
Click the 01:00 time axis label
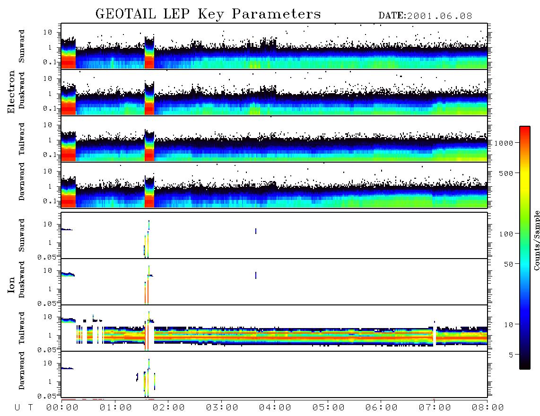[x=115, y=408]
